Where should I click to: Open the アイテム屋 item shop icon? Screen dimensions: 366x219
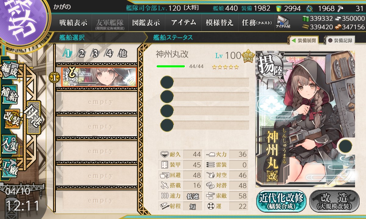pyautogui.click(x=283, y=22)
